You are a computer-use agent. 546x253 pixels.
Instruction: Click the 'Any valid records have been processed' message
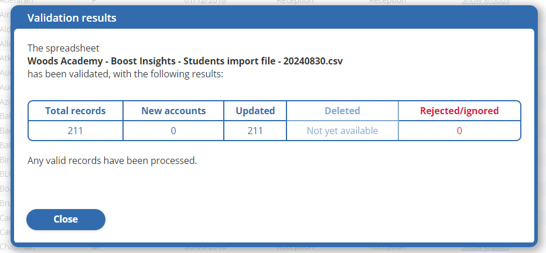tap(112, 160)
